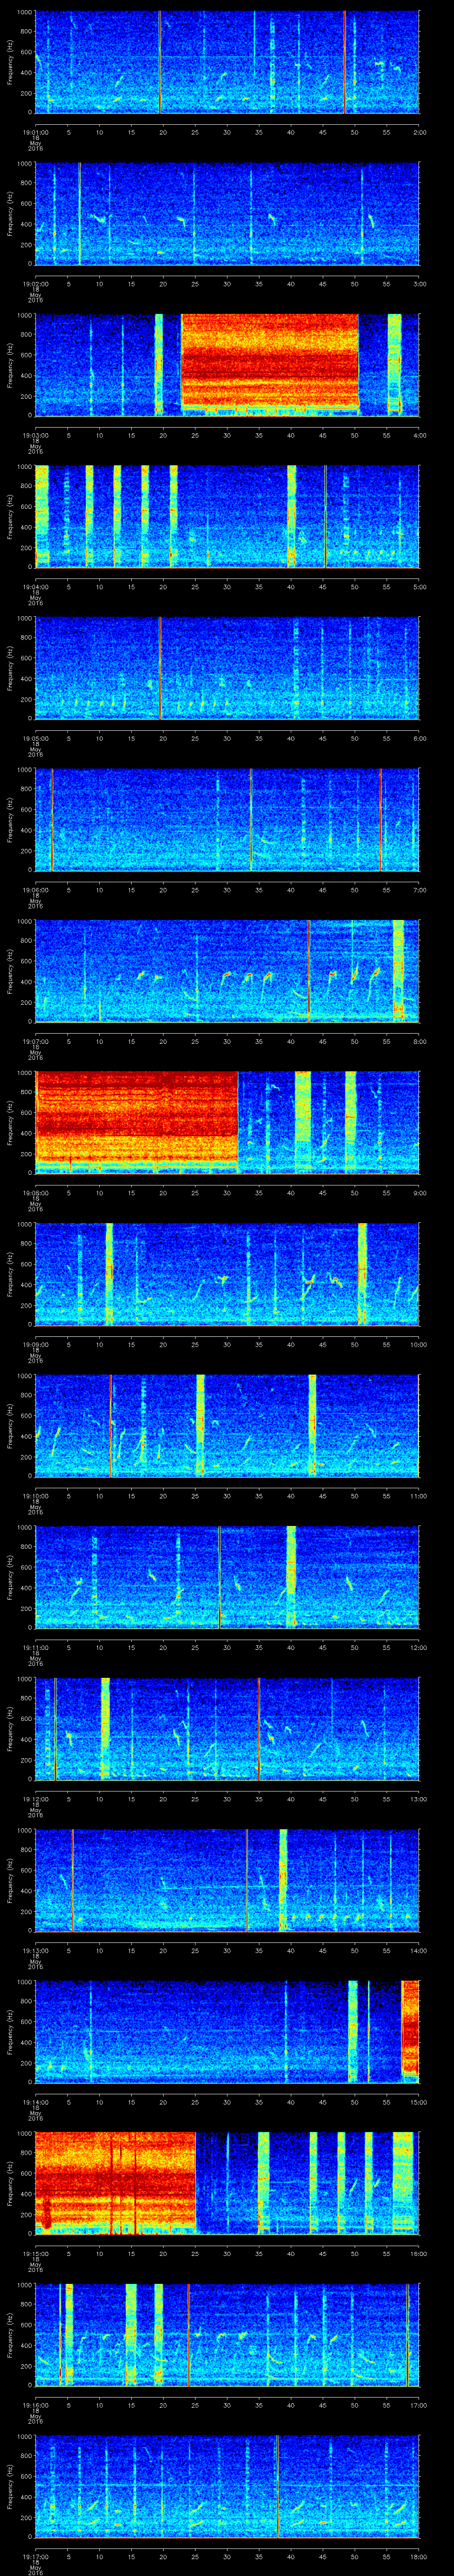Open the spectrogram panel starting at 19:07:00

point(227,971)
